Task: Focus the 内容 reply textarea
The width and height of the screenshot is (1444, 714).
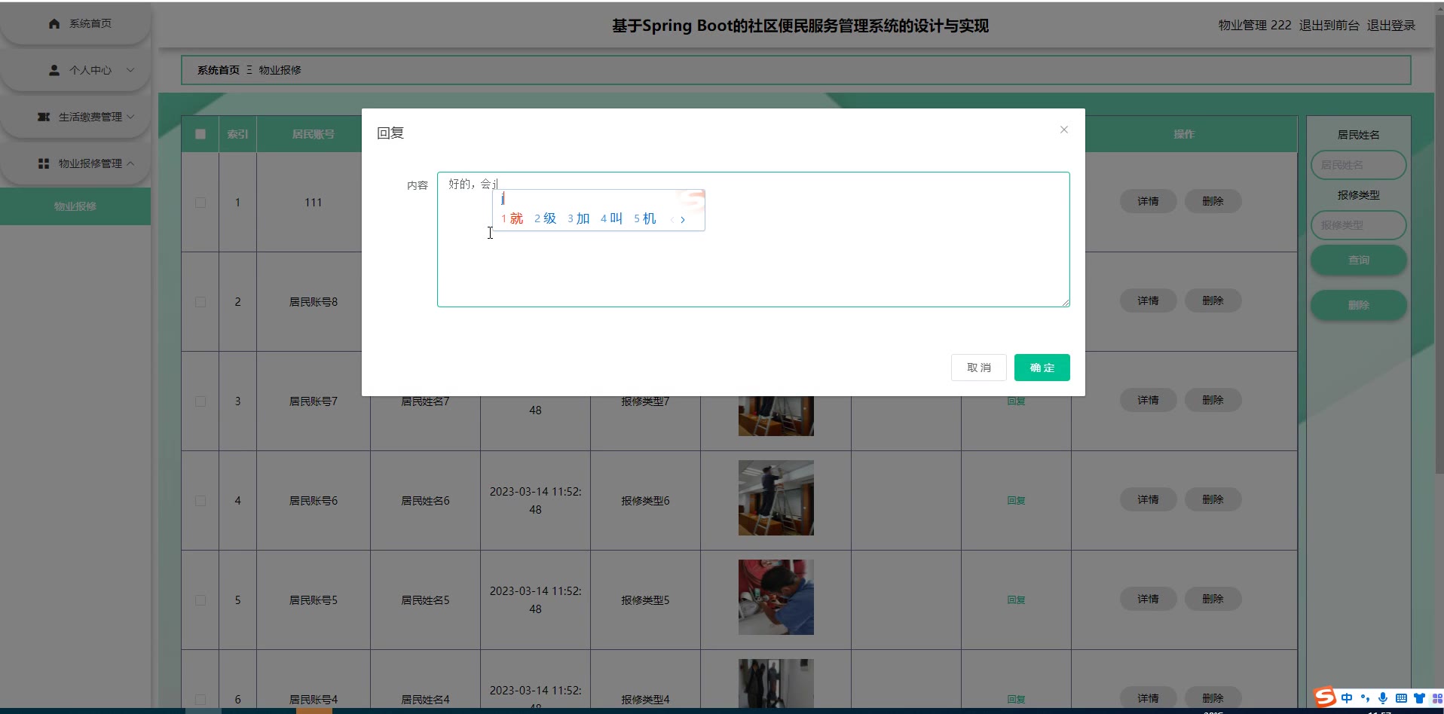Action: click(753, 240)
